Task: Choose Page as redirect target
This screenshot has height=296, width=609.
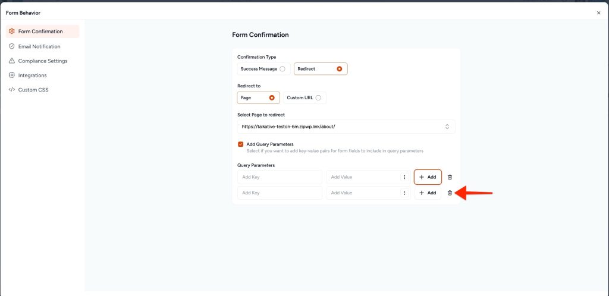Action: point(272,97)
